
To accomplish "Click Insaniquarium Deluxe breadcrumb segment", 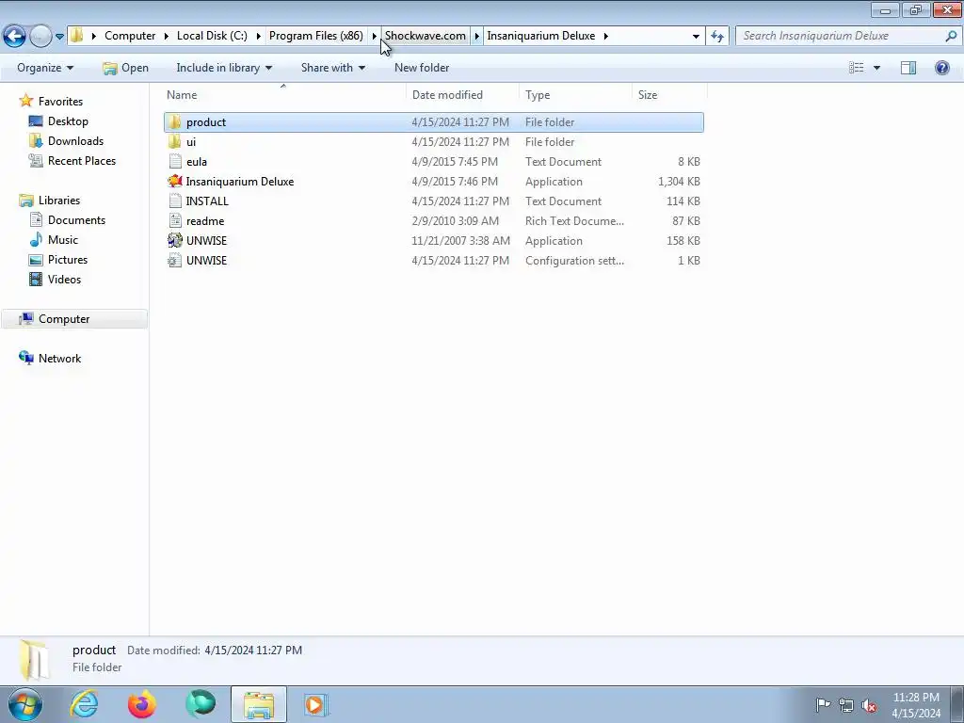I will [x=541, y=36].
